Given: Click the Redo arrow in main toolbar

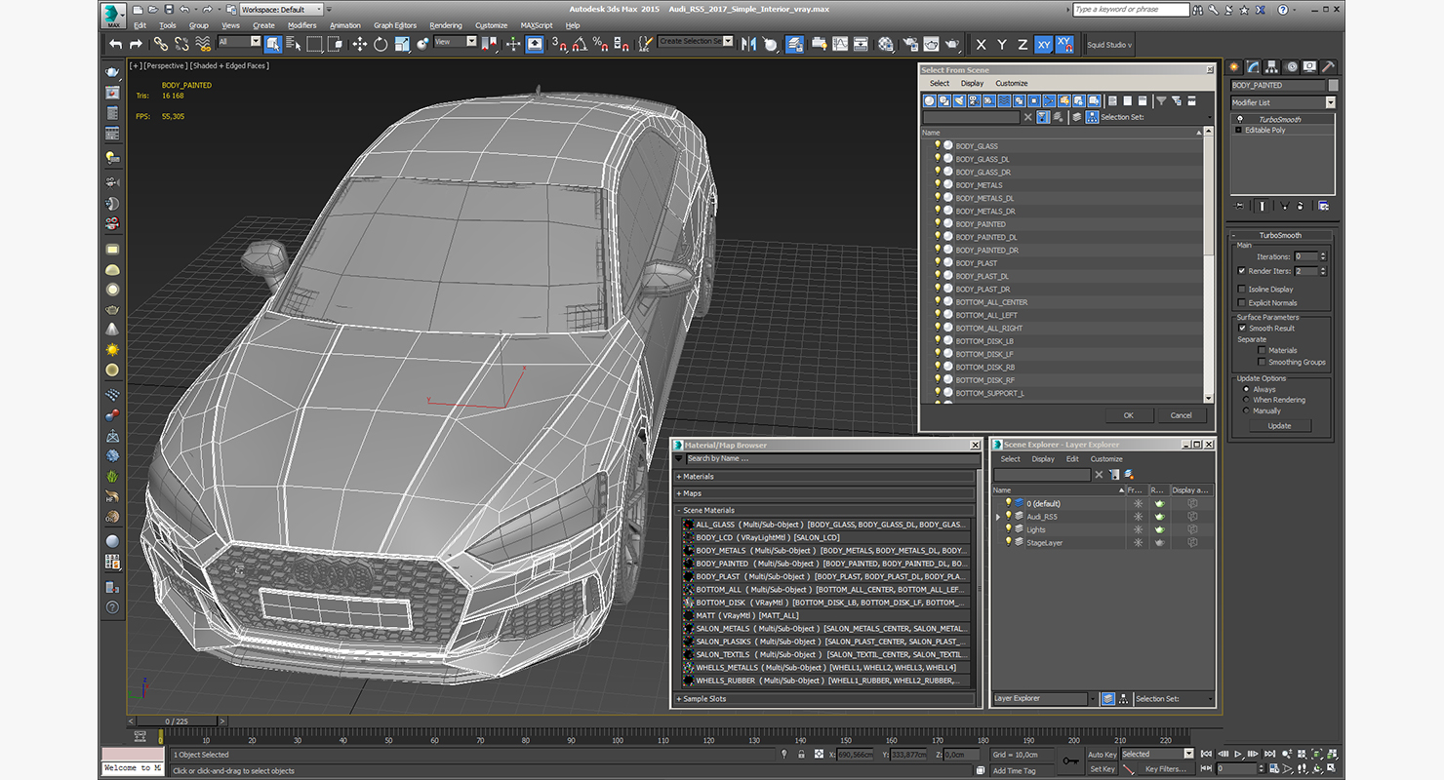Looking at the screenshot, I should [136, 44].
